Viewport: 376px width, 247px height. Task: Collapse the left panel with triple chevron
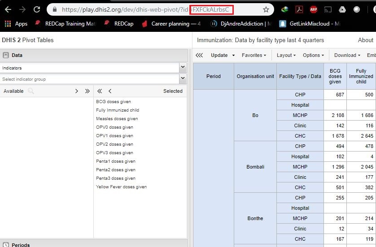click(199, 55)
